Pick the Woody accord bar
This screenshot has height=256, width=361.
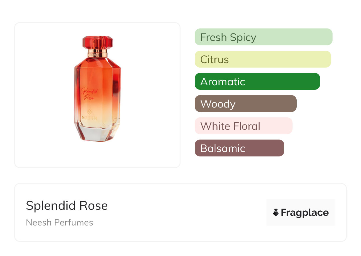(245, 104)
